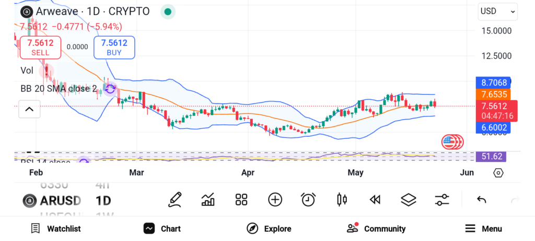Open the Community tab
535x241 pixels.
pos(376,228)
